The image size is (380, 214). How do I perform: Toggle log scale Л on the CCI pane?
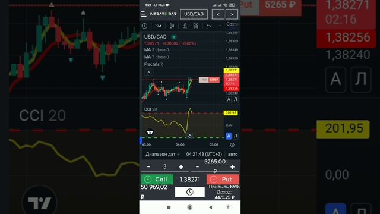[x=235, y=136]
